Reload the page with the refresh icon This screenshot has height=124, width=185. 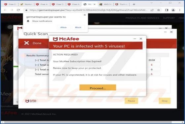tap(18, 10)
